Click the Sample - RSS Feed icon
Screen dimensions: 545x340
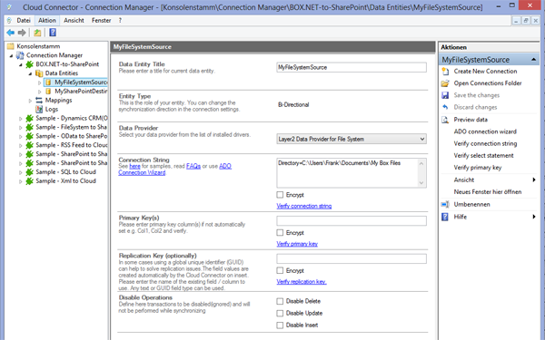pyautogui.click(x=30, y=145)
